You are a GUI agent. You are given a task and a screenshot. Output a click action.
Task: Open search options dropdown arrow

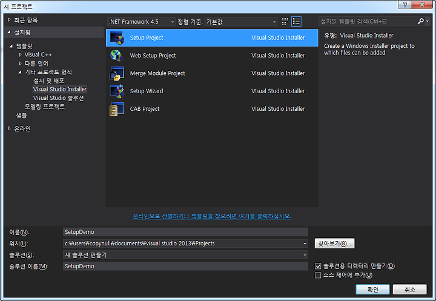428,21
